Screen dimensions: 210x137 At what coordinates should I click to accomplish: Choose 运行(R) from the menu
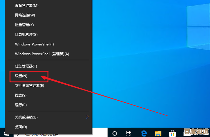coord(21,105)
